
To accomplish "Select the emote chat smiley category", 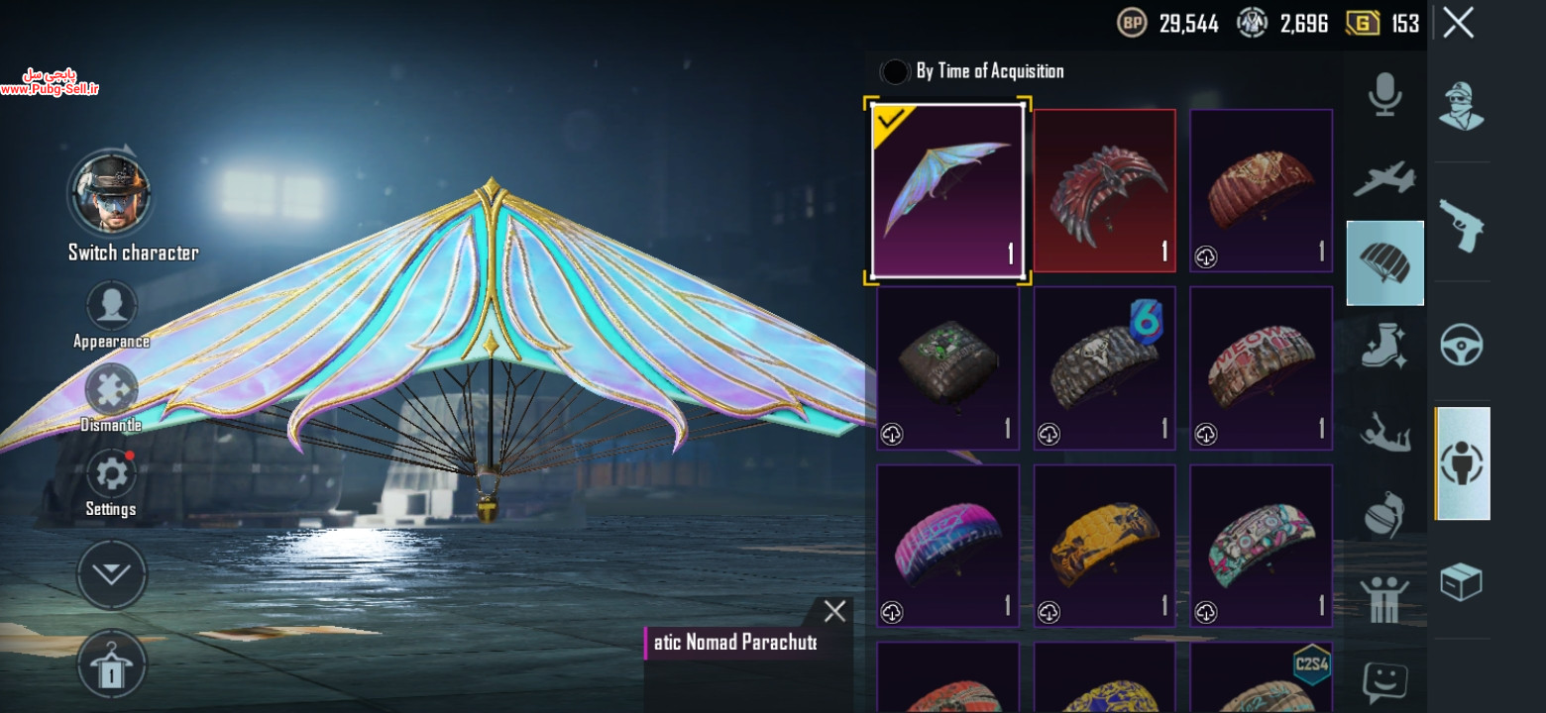I will [1384, 682].
